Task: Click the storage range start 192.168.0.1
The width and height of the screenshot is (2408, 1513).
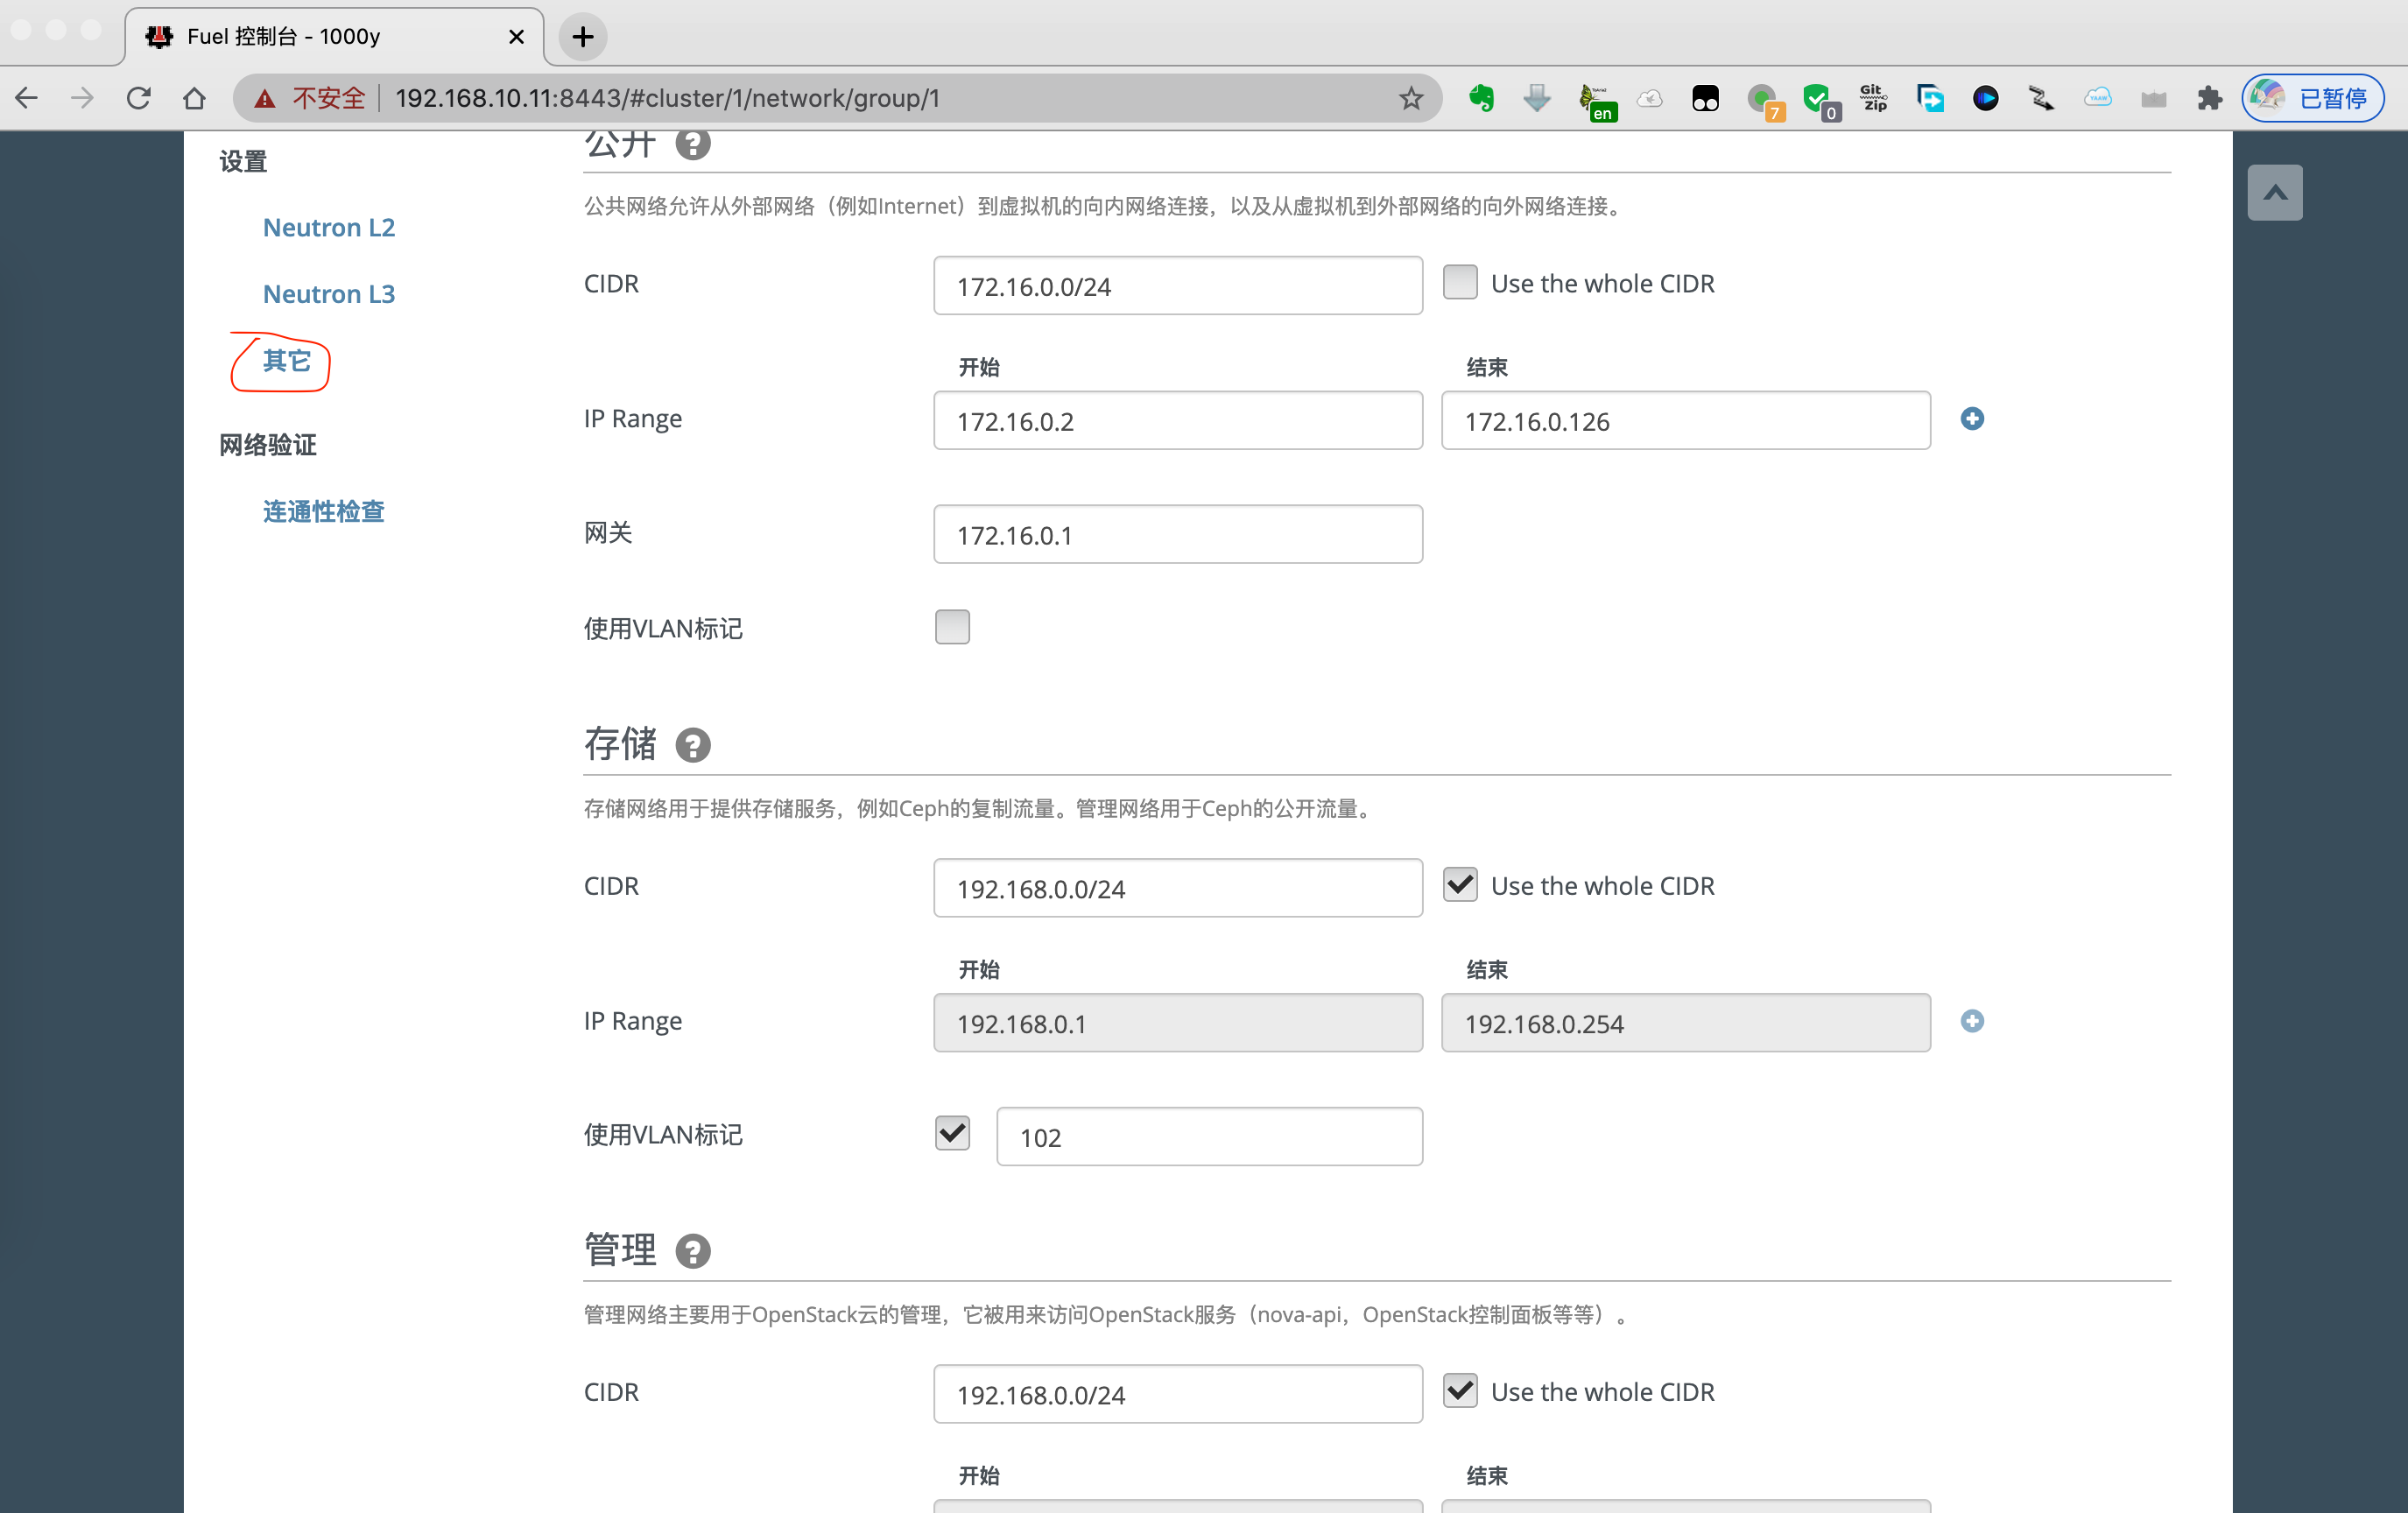Action: pos(1178,1023)
